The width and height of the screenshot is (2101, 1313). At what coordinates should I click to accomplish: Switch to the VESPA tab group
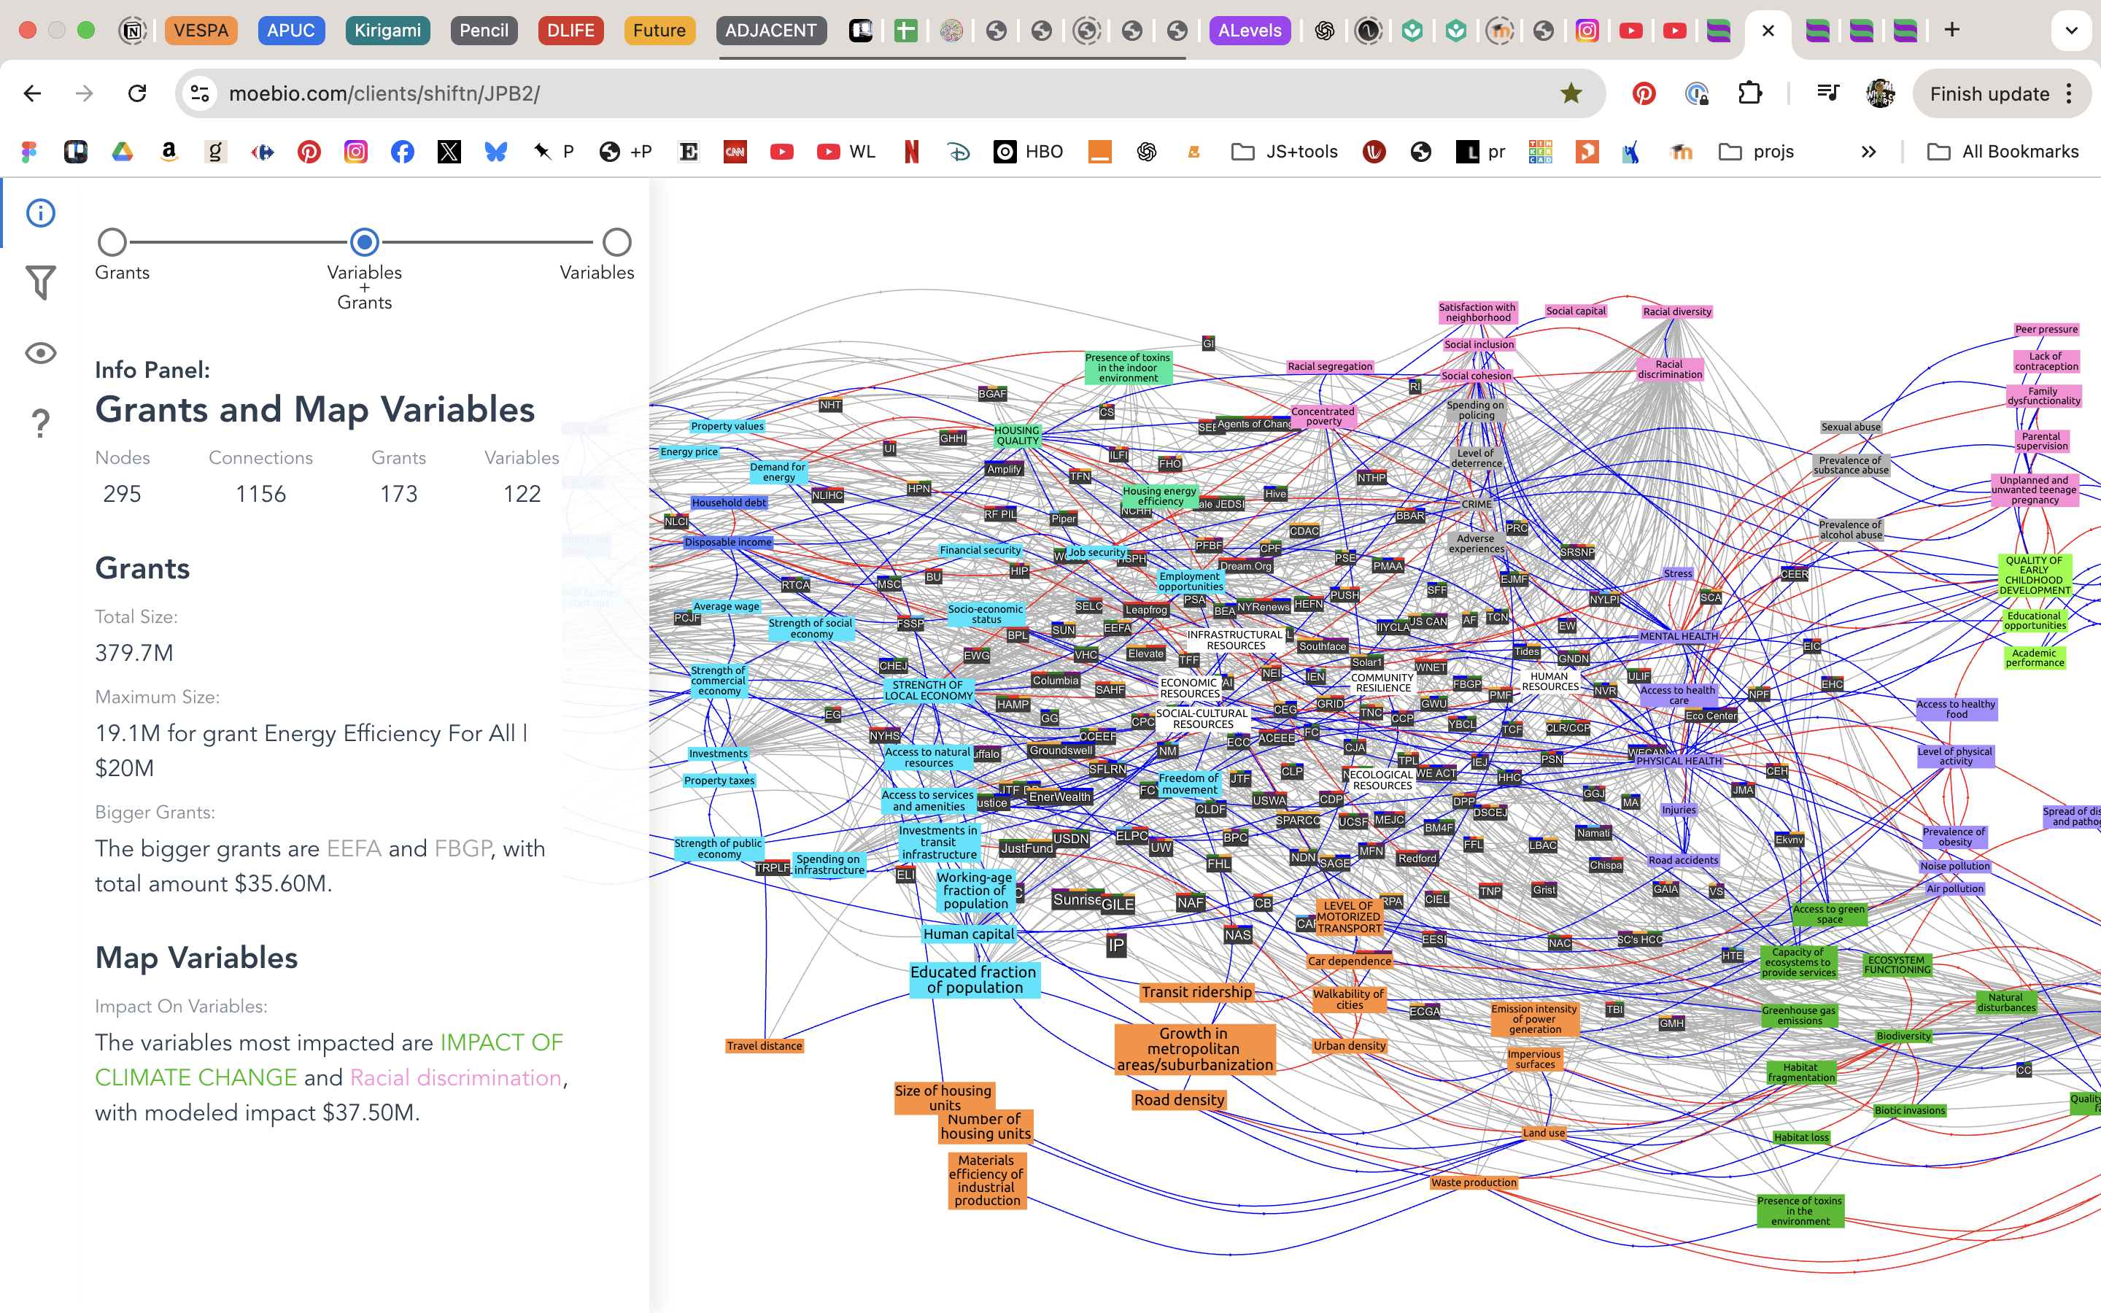coord(201,31)
